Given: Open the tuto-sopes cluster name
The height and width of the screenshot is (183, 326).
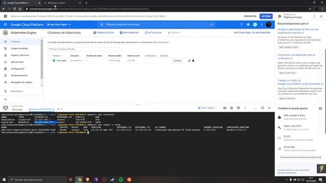Looking at the screenshot, I should pyautogui.click(x=61, y=60).
